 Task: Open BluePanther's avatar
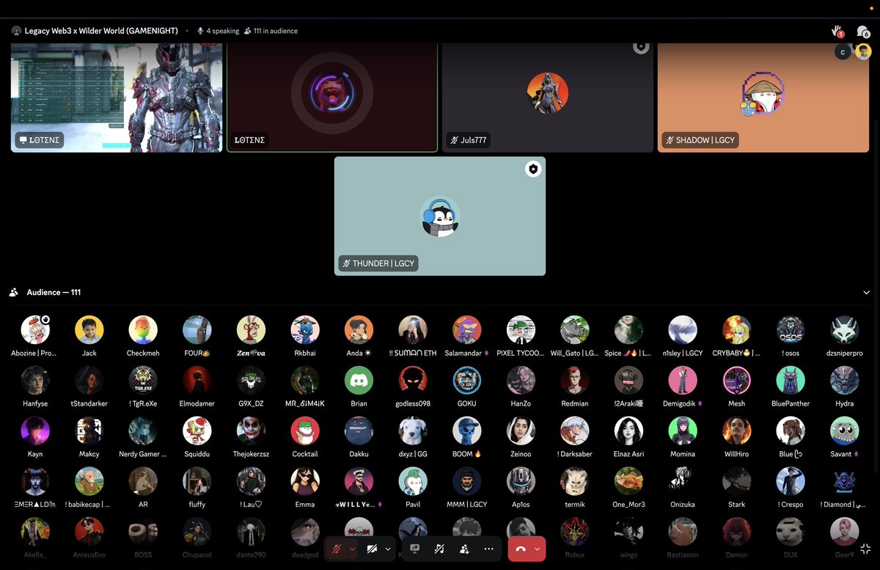(x=791, y=381)
